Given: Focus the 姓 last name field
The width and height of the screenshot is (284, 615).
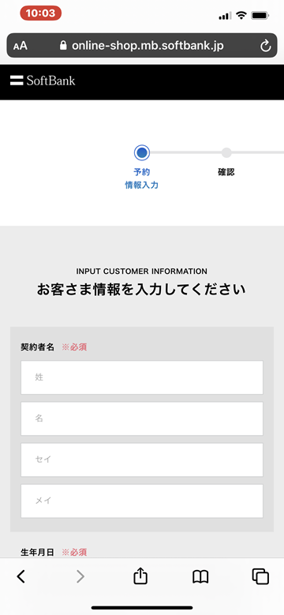Looking at the screenshot, I should point(142,377).
